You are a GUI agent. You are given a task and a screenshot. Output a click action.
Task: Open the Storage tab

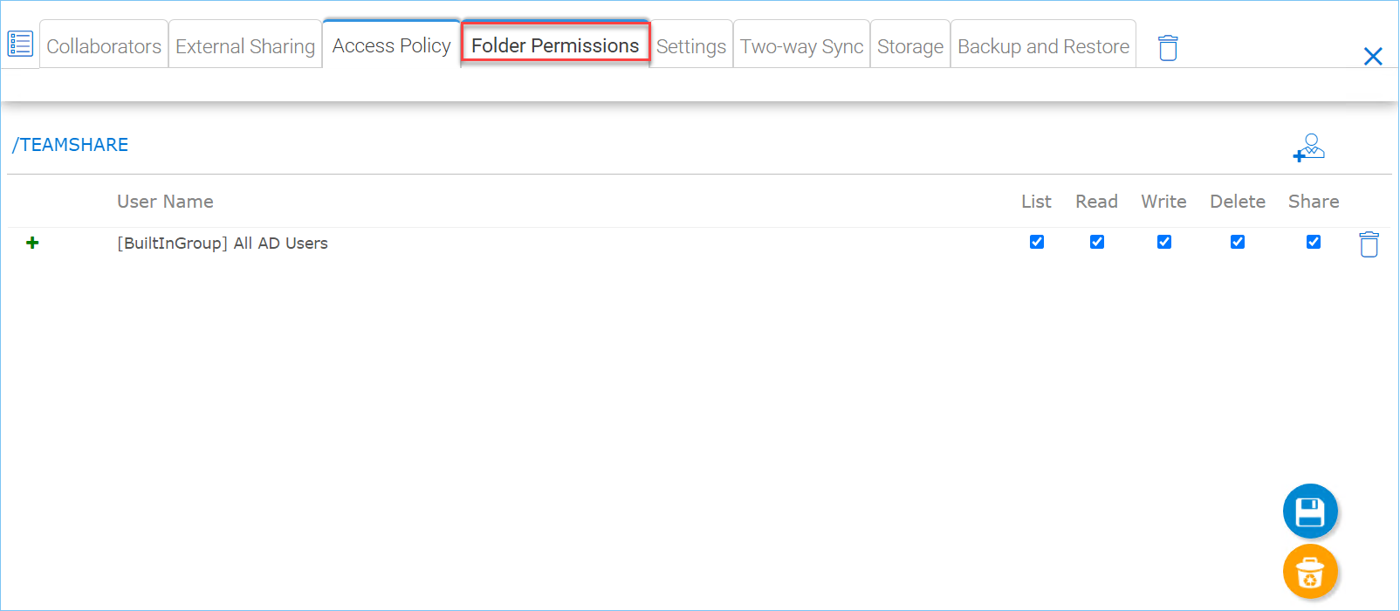click(910, 45)
